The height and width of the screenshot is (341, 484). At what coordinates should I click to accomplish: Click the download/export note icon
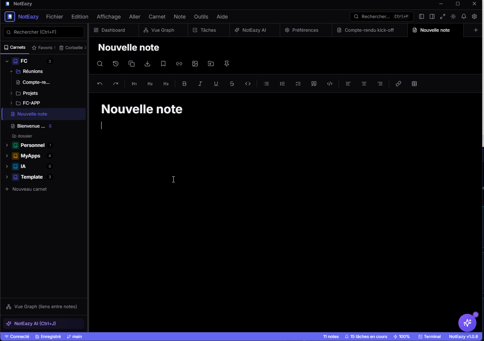[147, 64]
